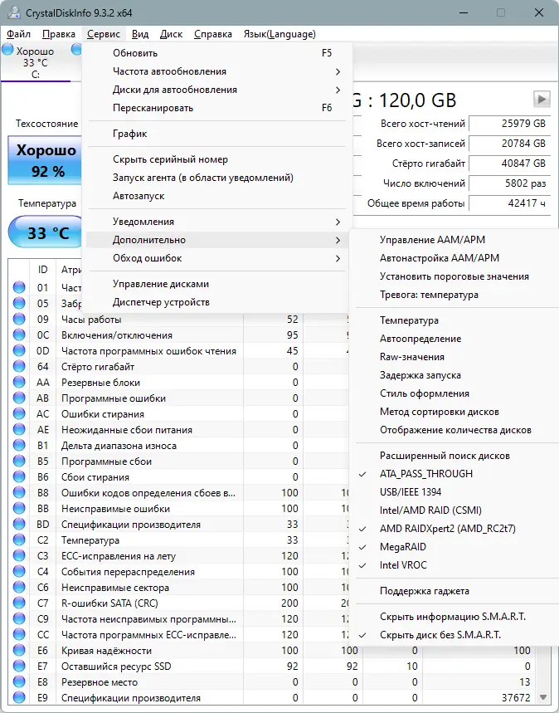Screen dimensions: 559x713
Task: Open the Диск menu
Action: click(171, 34)
